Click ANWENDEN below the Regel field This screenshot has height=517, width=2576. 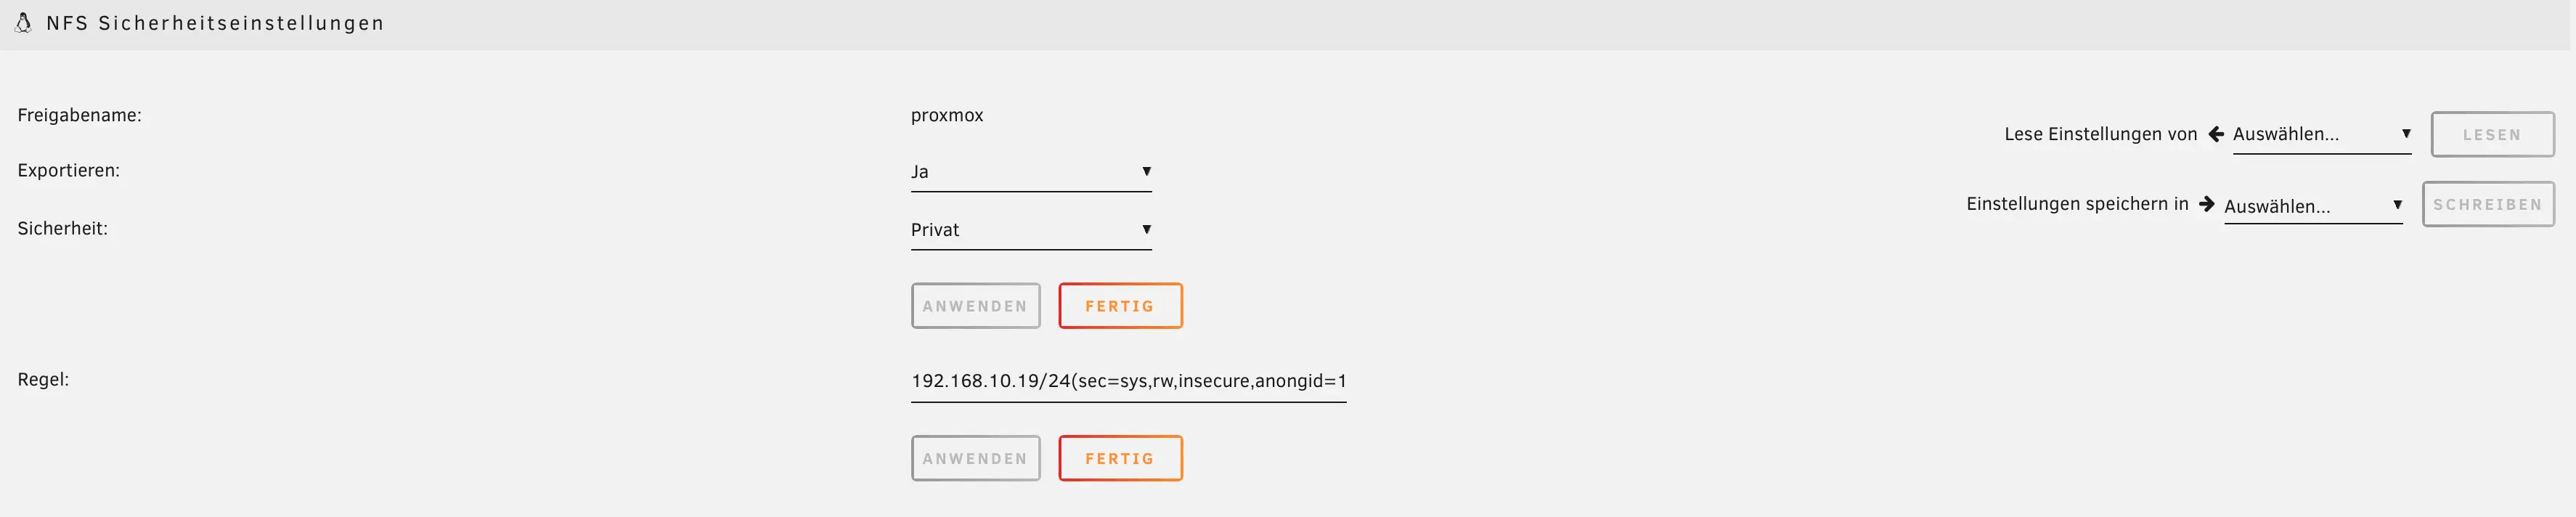coord(975,459)
